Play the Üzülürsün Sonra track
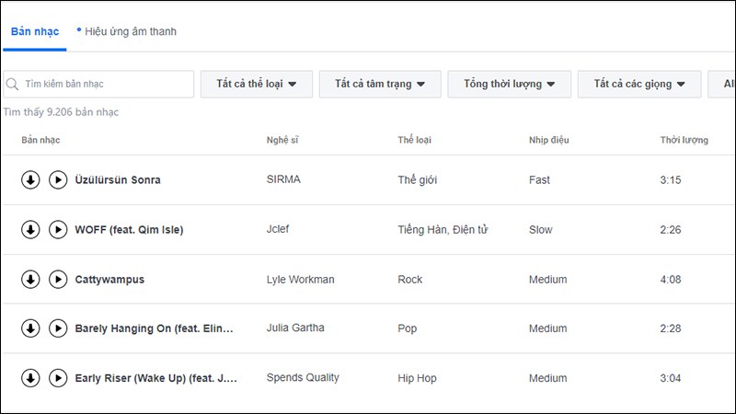Viewport: 736px width, 414px height. point(58,179)
